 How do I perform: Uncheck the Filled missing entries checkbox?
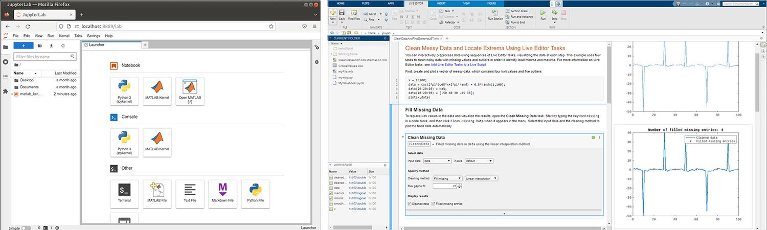point(434,204)
